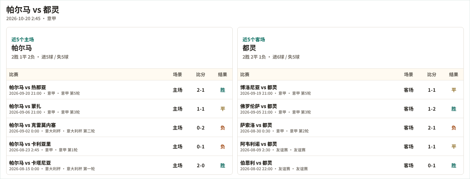Image resolution: width=470 pixels, height=179 pixels.
Task: Click the 结果 column header in 帕尔马 table
Action: tap(223, 75)
